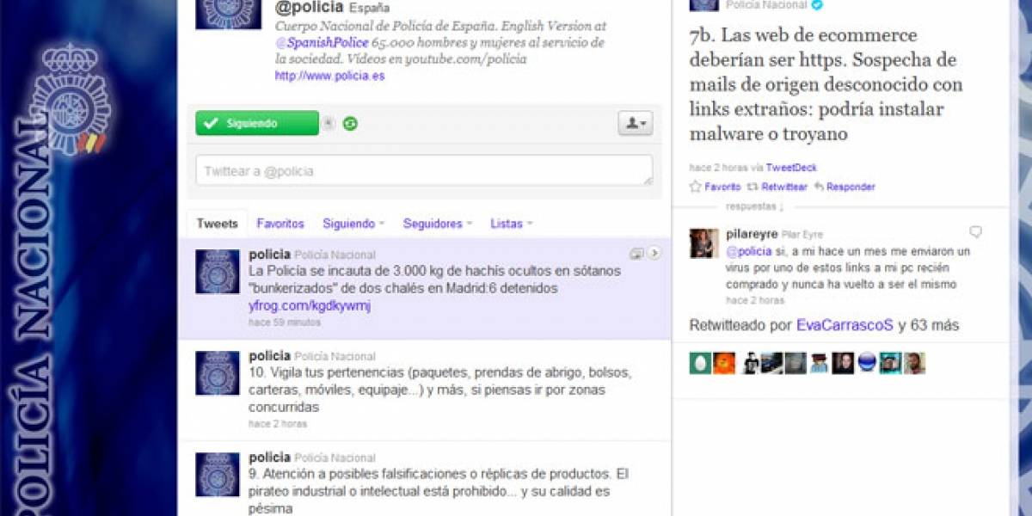Screen dimensions: 1032x516
Task: Click the tweet text starting '10. Vigila tus pertenencias'
Action: (439, 390)
